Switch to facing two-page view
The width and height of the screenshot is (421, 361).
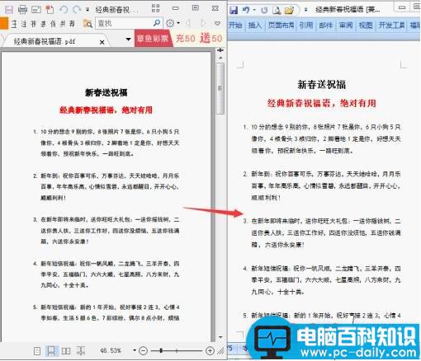point(66,351)
